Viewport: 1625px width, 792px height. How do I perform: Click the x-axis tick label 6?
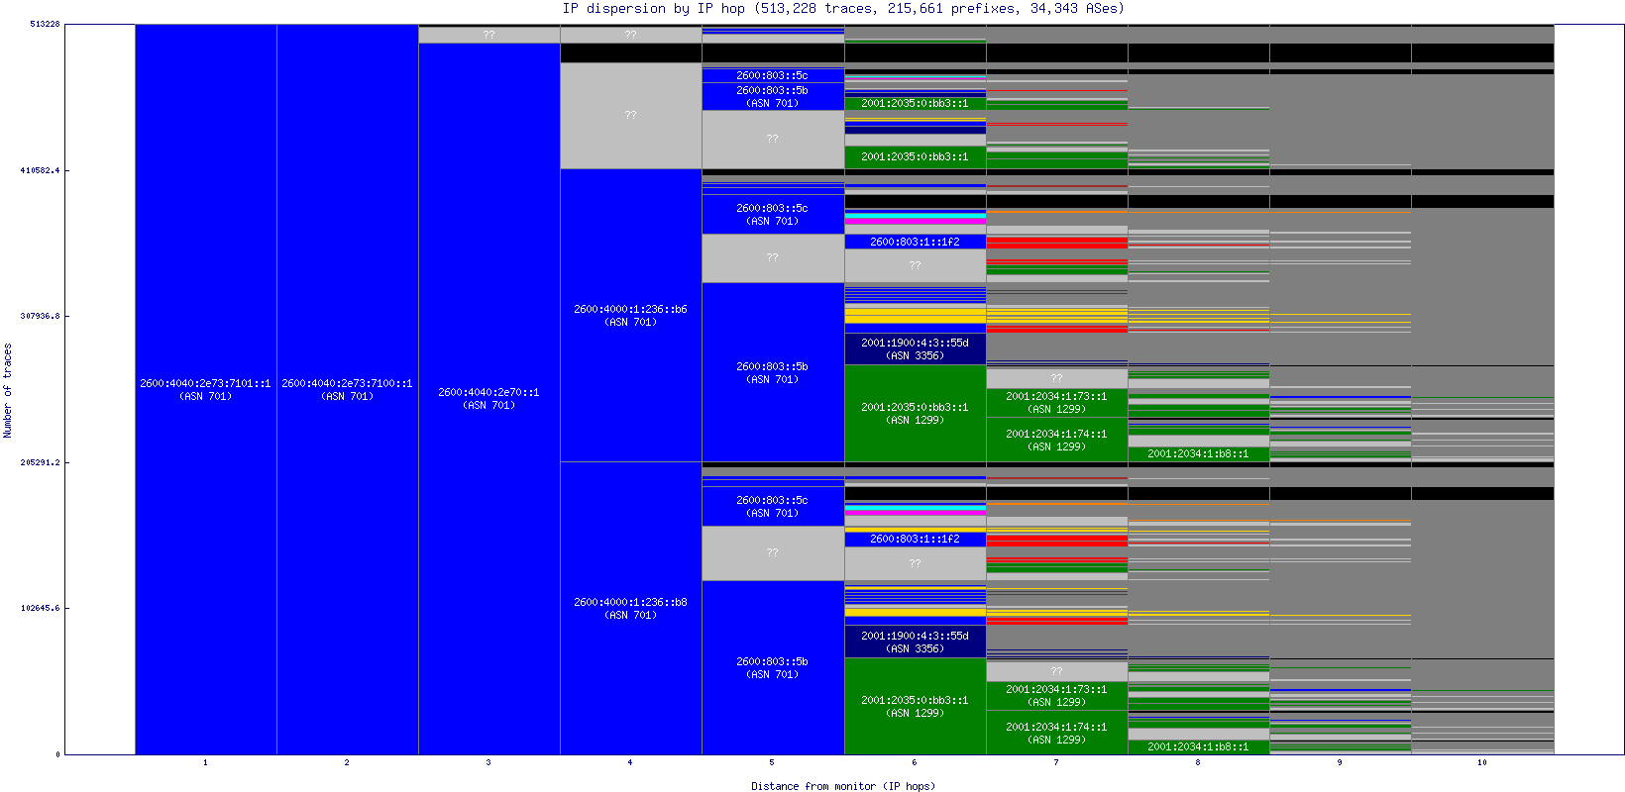(x=915, y=762)
